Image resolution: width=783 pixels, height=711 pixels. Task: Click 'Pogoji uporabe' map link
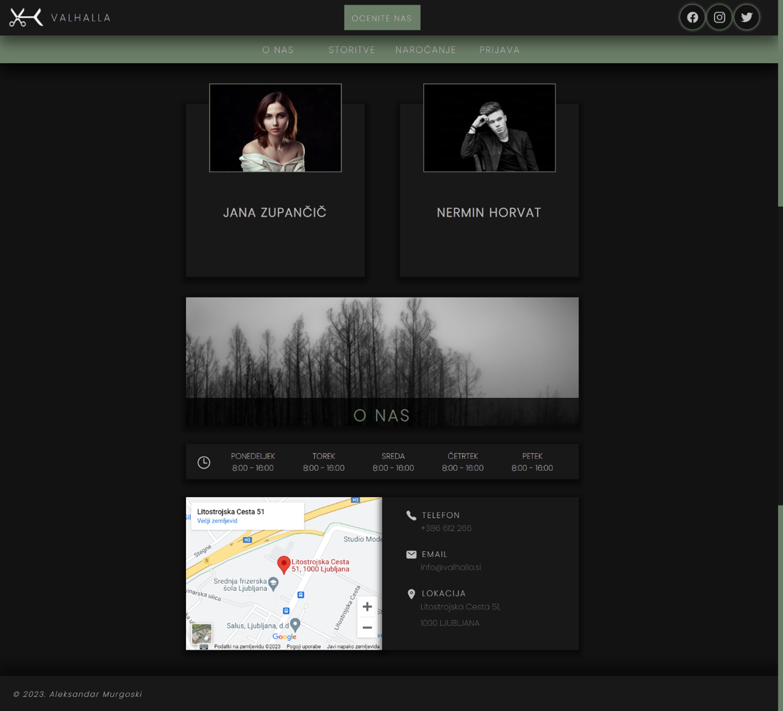click(304, 647)
